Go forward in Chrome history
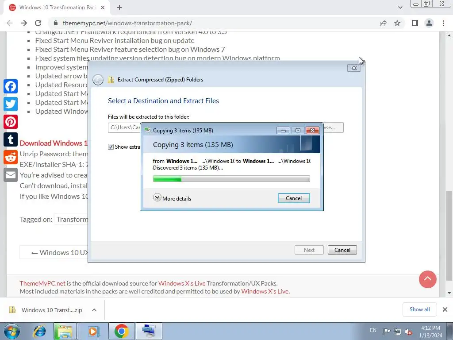Viewport: 453px width, 340px height. point(24,23)
